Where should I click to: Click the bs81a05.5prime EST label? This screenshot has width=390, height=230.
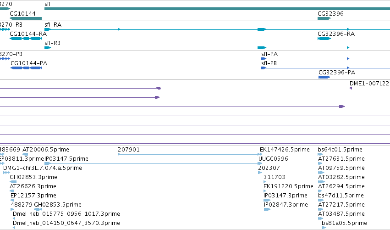click(x=344, y=223)
